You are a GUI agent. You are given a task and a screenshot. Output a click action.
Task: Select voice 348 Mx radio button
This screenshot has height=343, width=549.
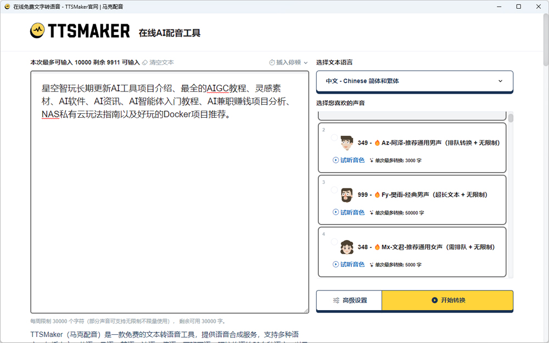(334, 242)
